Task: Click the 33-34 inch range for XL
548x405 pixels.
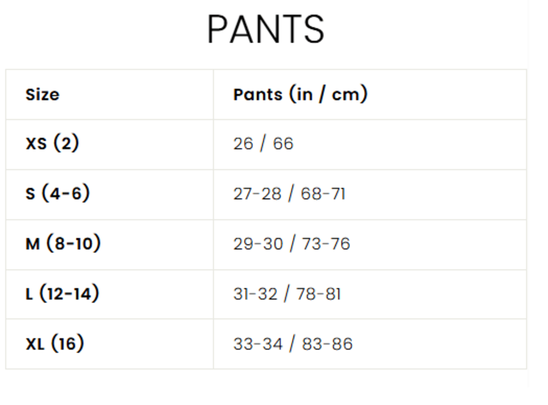Action: (x=258, y=343)
